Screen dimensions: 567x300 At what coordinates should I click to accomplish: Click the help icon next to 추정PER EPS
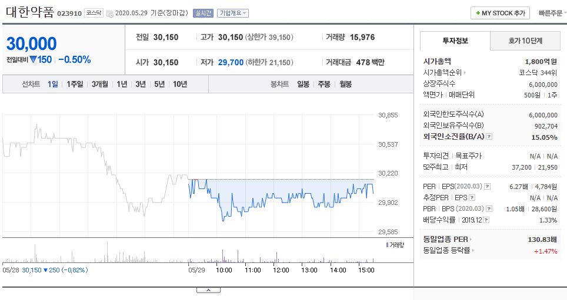472,198
